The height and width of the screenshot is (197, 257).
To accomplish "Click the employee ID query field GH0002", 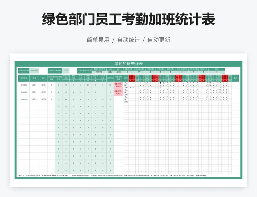I will coord(99,72).
